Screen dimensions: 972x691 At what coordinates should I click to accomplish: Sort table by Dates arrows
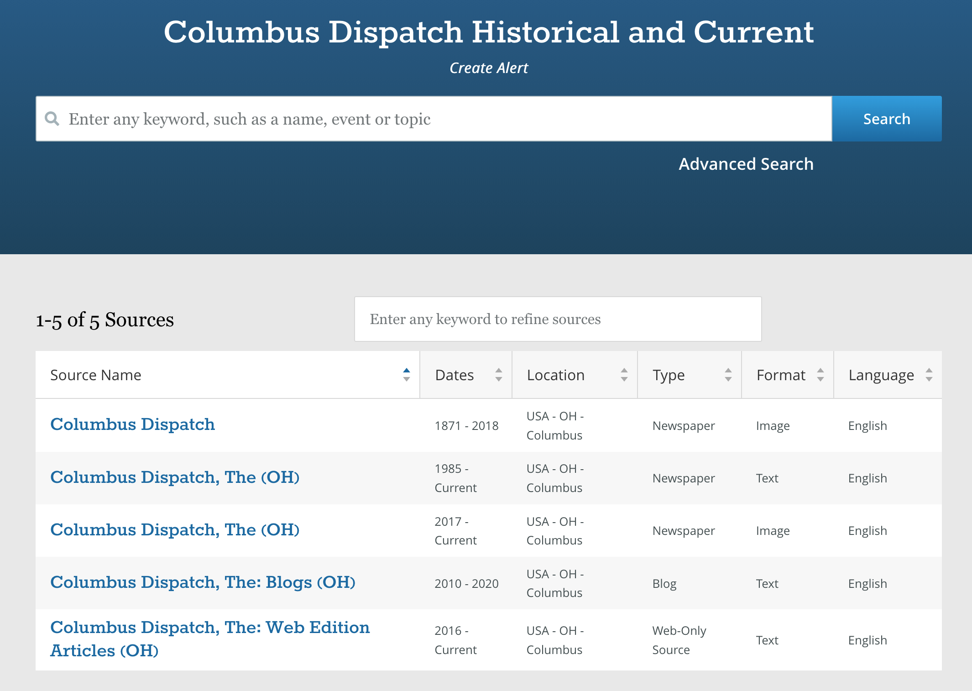[x=498, y=375]
